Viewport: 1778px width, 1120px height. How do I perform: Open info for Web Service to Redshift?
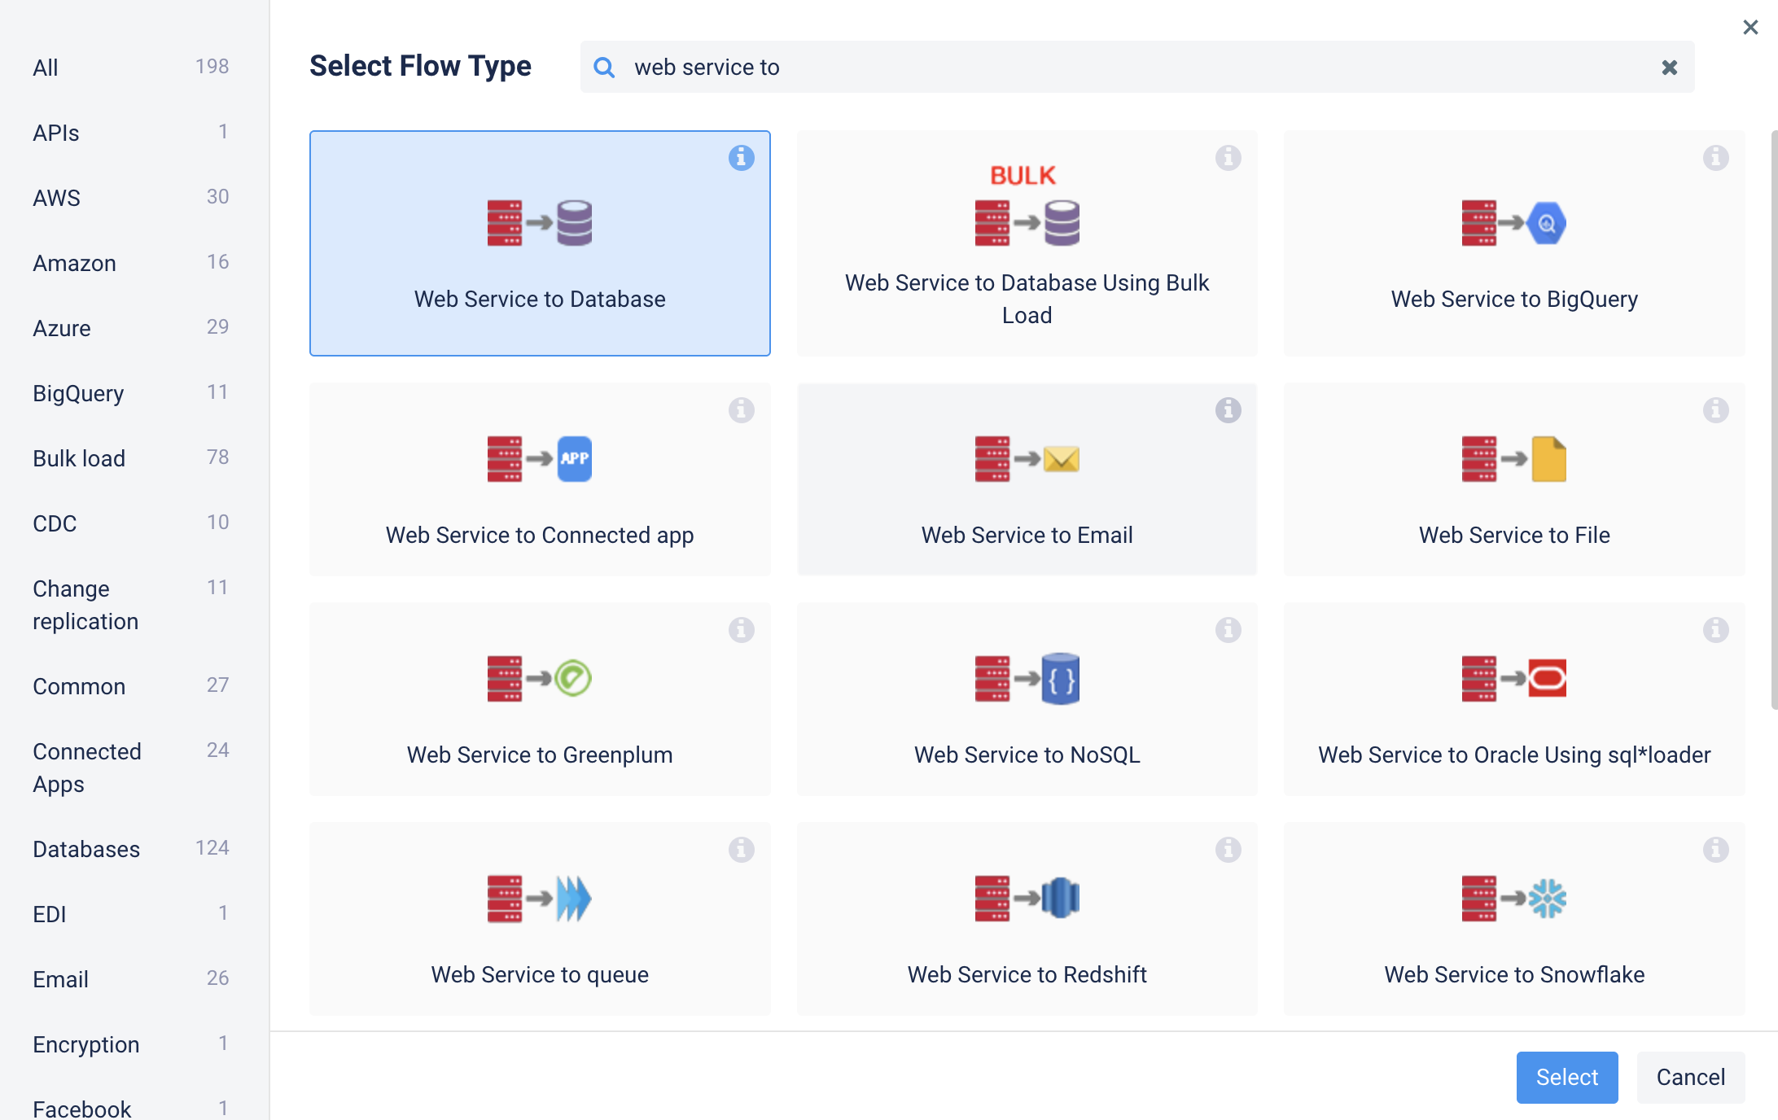tap(1228, 849)
